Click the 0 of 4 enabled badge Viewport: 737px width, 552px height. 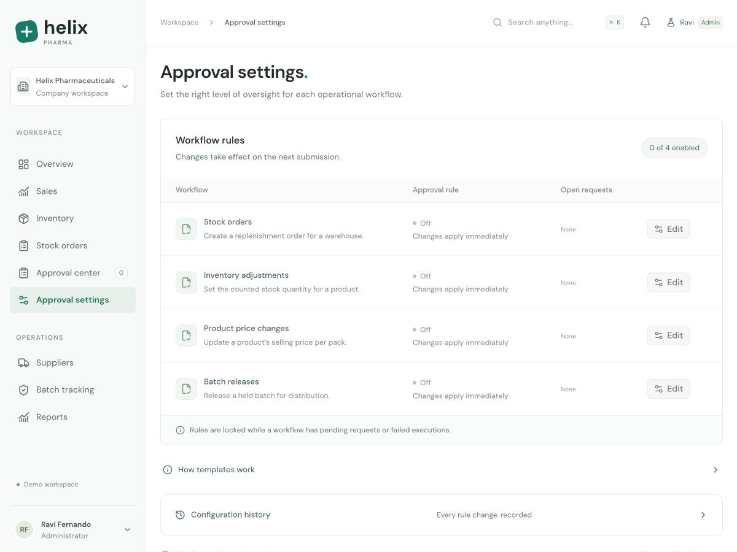[674, 148]
